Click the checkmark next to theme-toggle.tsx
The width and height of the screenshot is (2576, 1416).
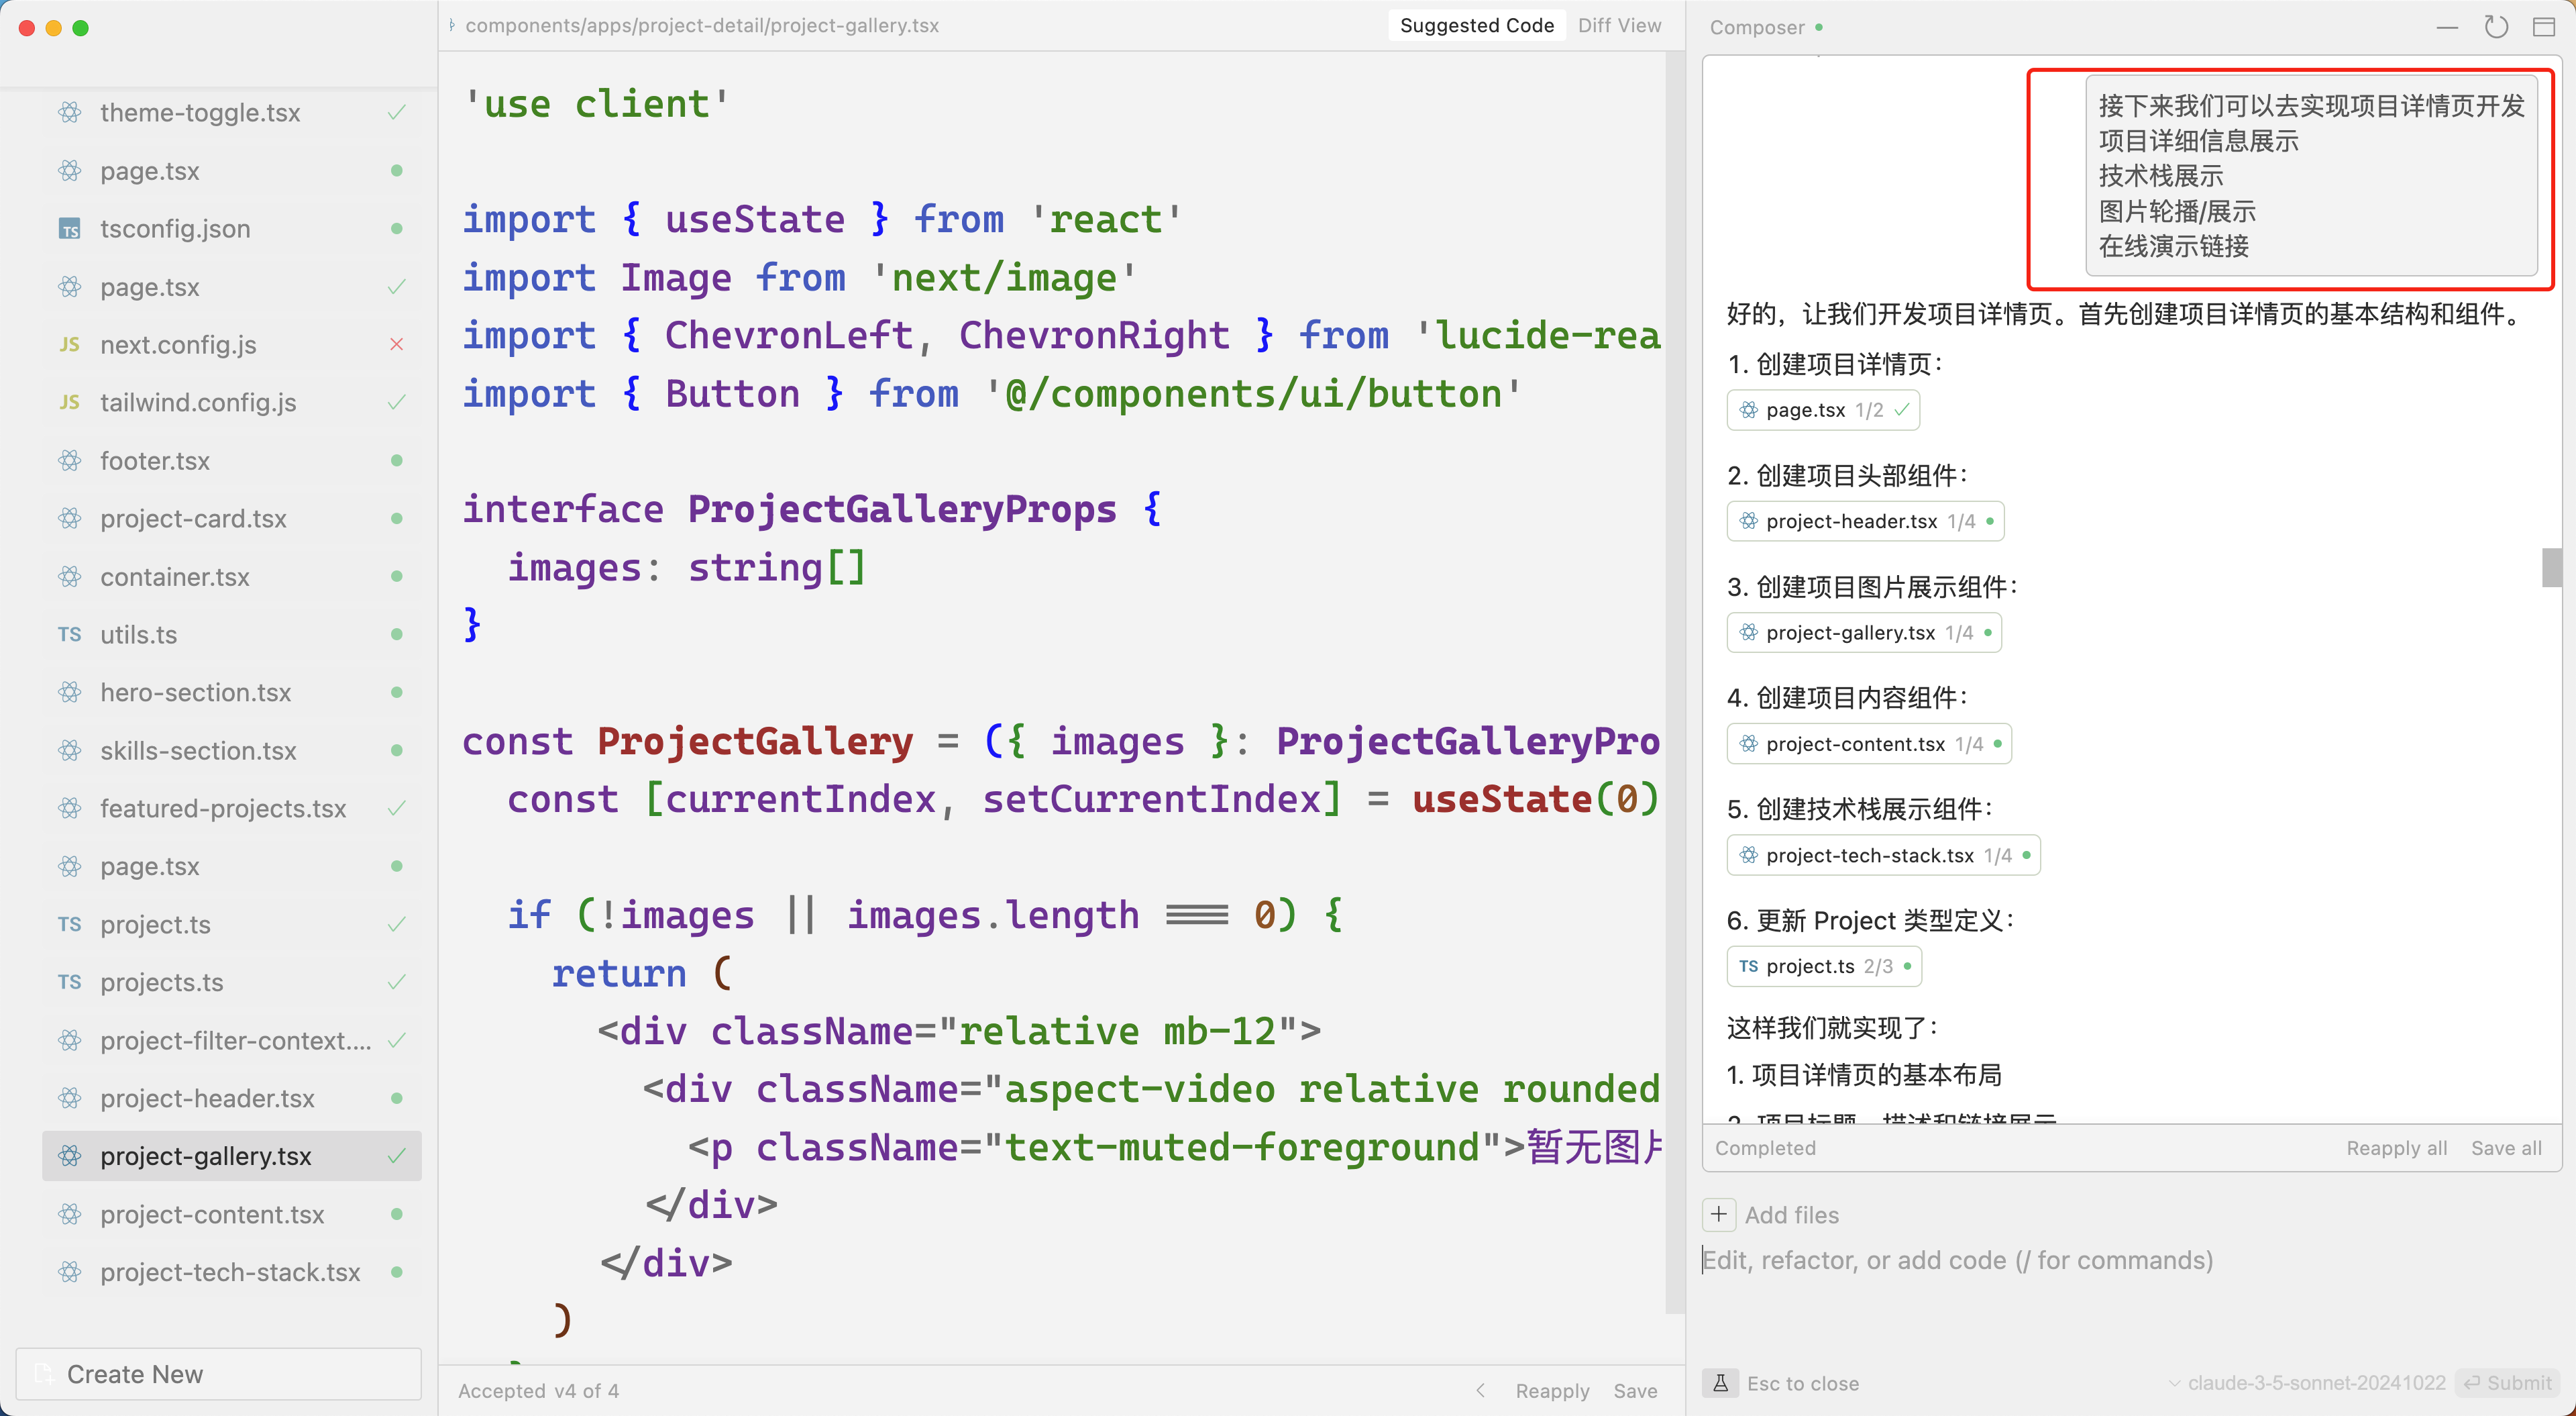coord(397,112)
